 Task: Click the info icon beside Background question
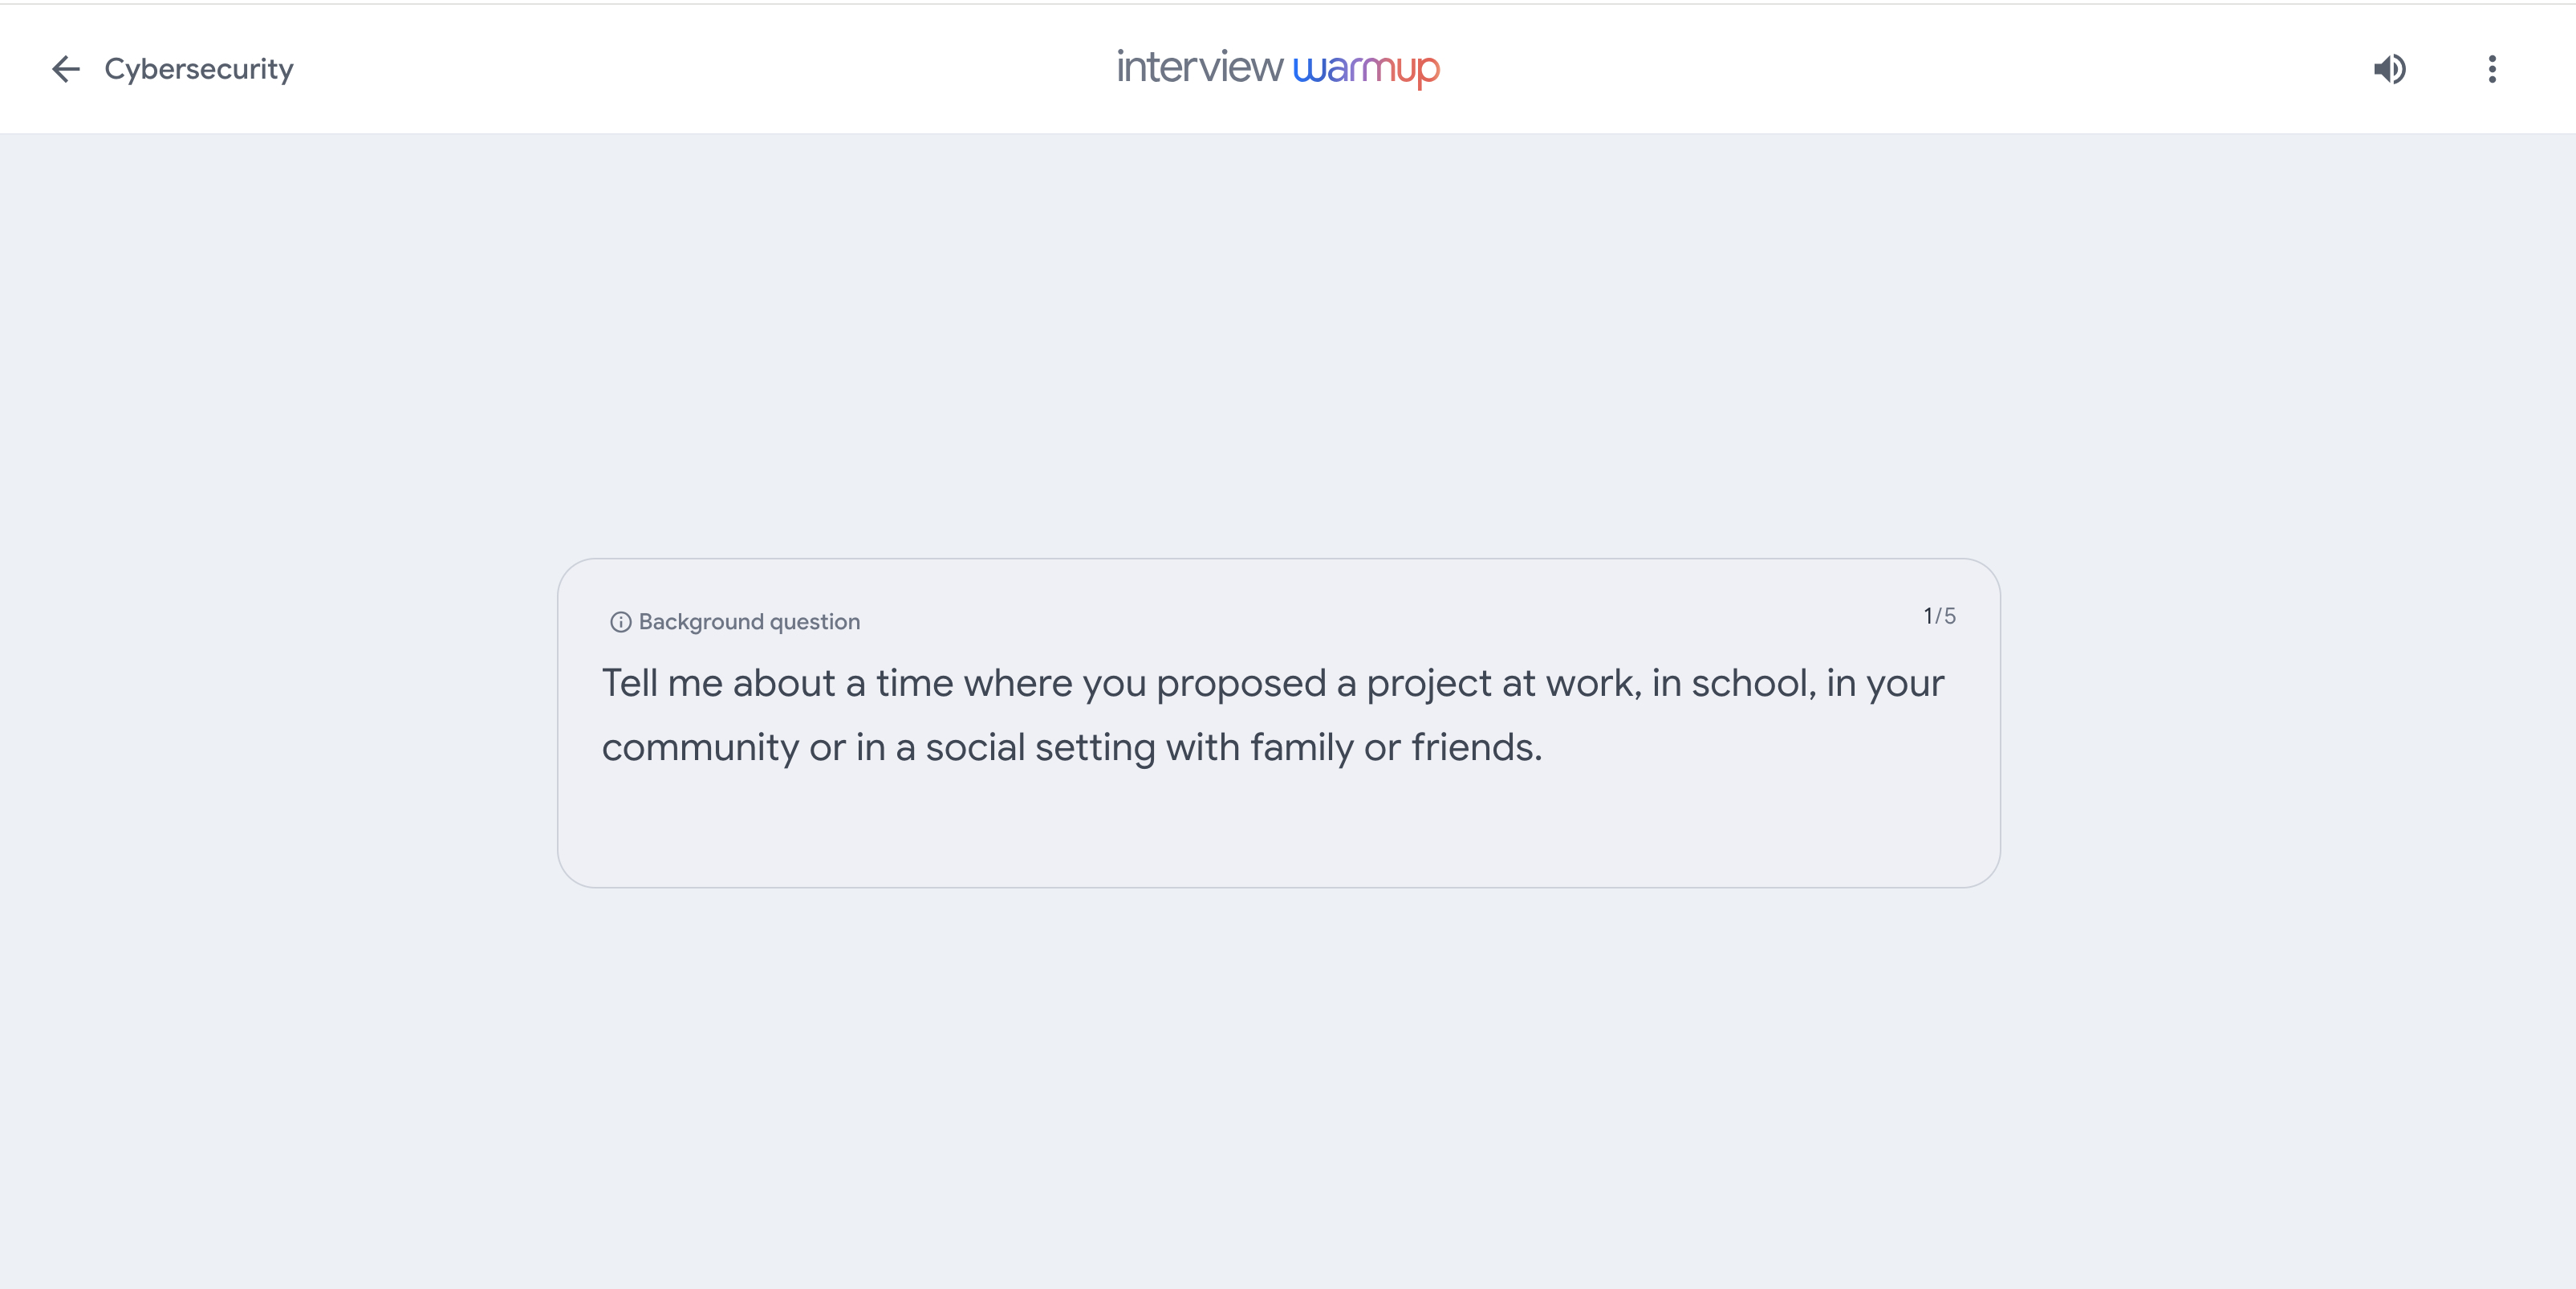coord(620,622)
